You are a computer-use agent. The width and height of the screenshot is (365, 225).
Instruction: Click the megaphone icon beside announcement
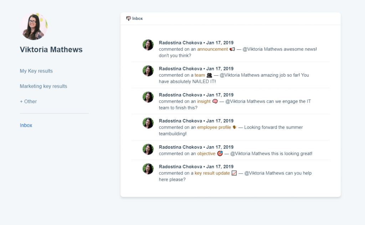click(232, 49)
